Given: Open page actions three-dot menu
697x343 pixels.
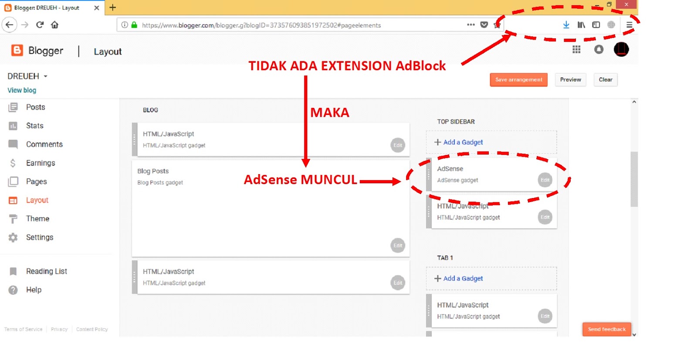Looking at the screenshot, I should tap(471, 25).
